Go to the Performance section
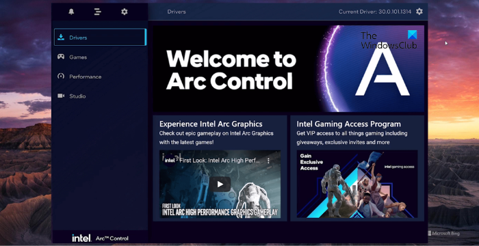The width and height of the screenshot is (479, 246). tap(100, 77)
